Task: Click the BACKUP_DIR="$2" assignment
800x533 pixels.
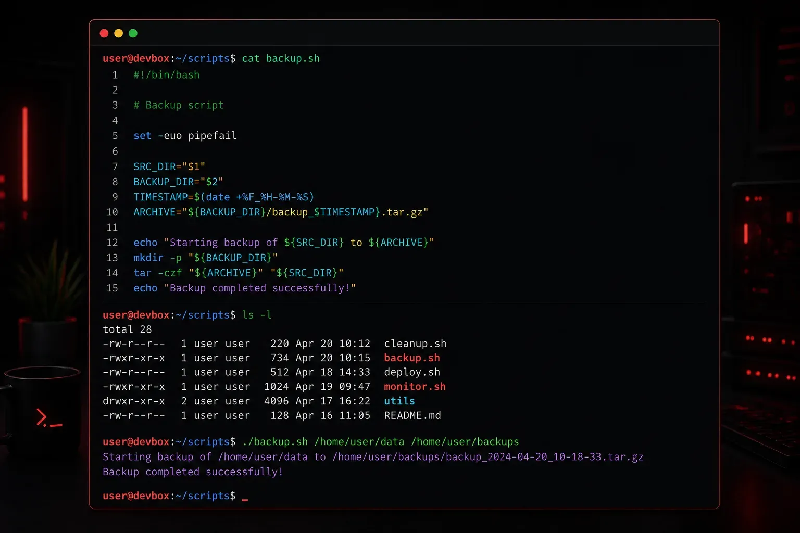Action: tap(178, 182)
